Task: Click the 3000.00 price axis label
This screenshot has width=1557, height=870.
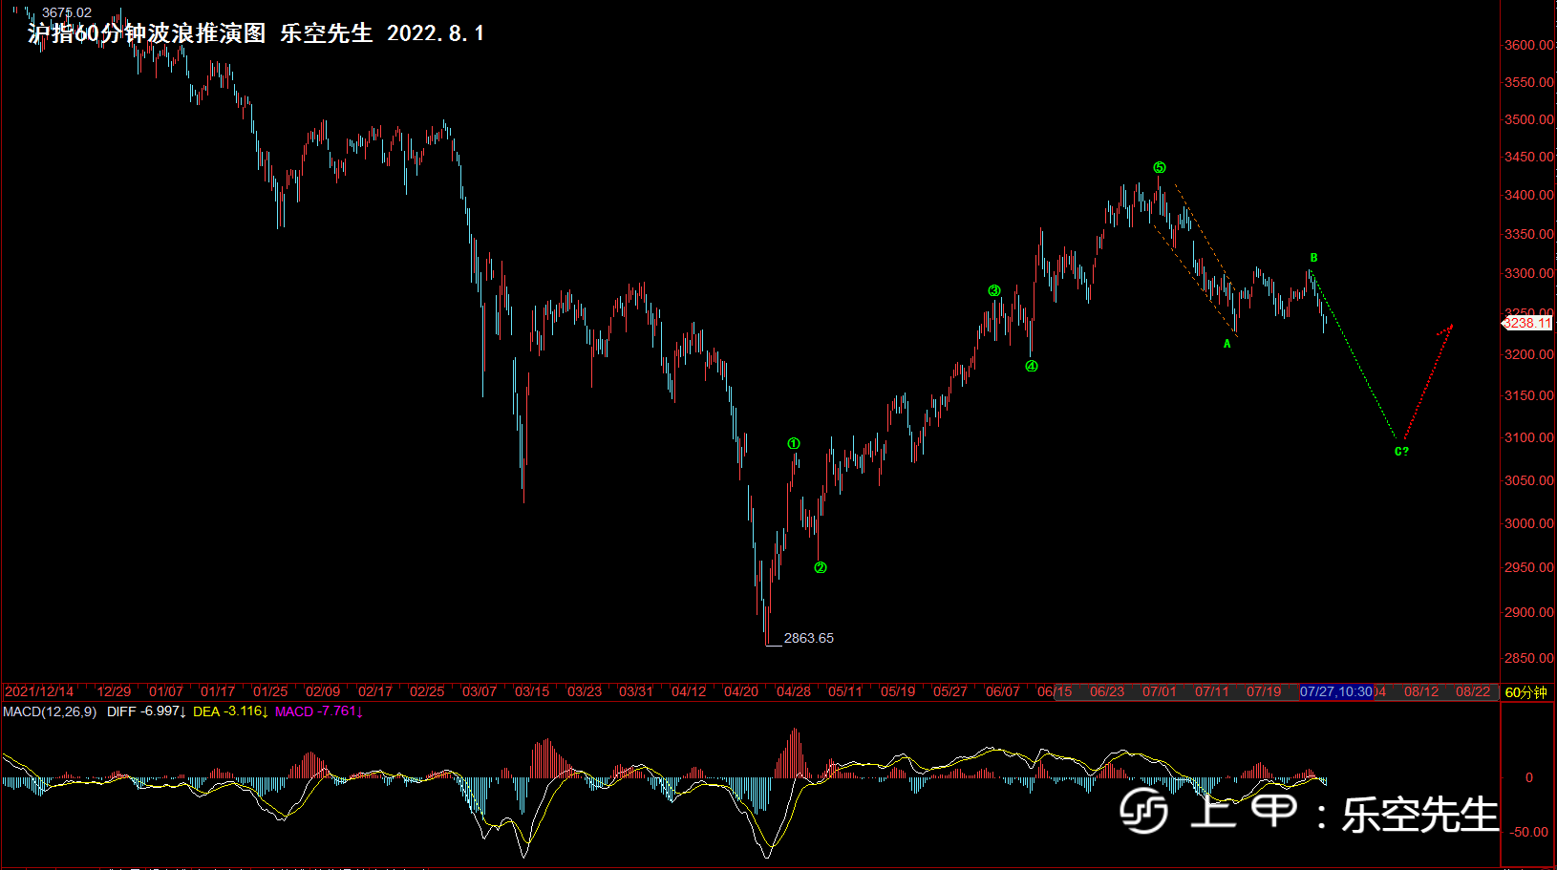Action: (1529, 523)
